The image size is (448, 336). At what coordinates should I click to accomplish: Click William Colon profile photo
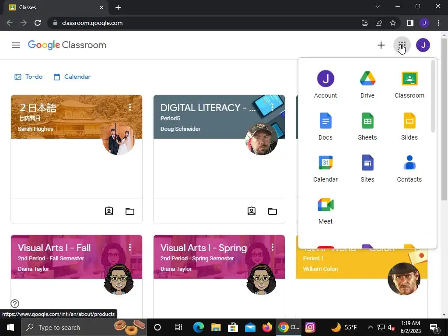(x=404, y=279)
